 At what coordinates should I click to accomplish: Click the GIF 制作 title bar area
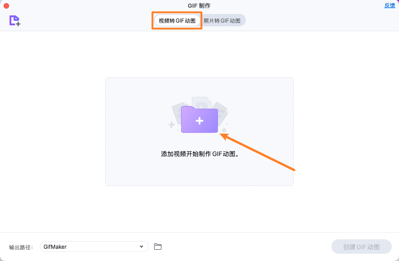[199, 5]
